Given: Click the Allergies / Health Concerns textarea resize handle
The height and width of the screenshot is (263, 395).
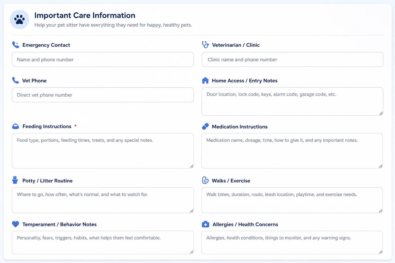Looking at the screenshot, I should (381, 252).
